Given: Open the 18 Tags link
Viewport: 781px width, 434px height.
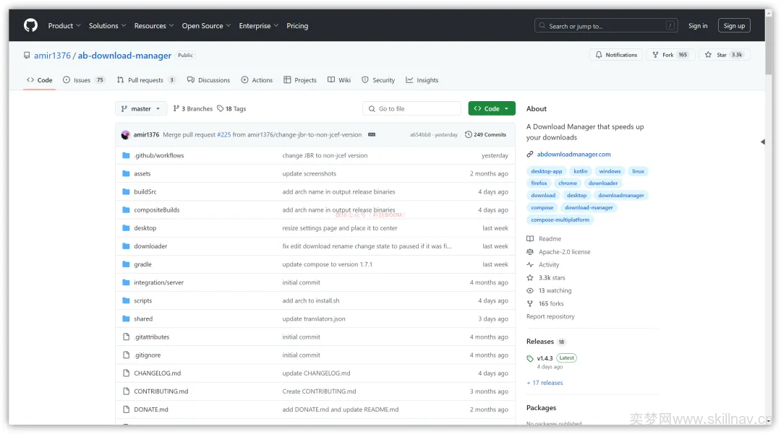Looking at the screenshot, I should tap(231, 108).
